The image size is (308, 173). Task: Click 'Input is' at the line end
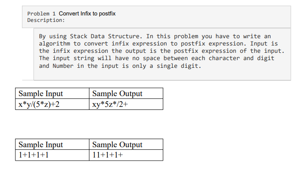click(264, 44)
